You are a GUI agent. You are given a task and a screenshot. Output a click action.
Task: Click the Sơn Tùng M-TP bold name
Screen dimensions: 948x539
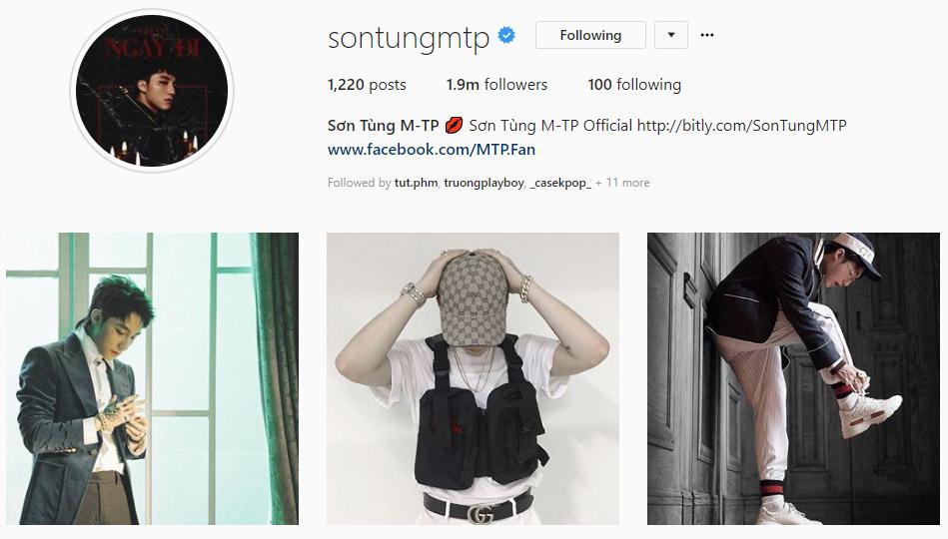coord(383,126)
